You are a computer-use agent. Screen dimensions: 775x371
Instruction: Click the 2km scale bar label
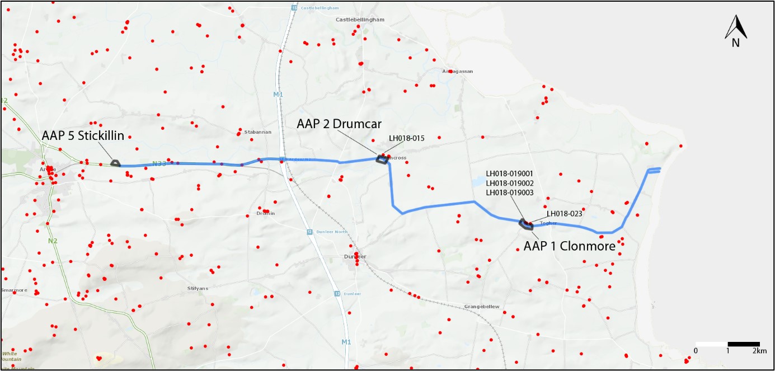759,351
